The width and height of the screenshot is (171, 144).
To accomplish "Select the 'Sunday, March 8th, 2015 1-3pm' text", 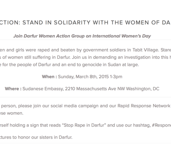I will click(x=90, y=77).
